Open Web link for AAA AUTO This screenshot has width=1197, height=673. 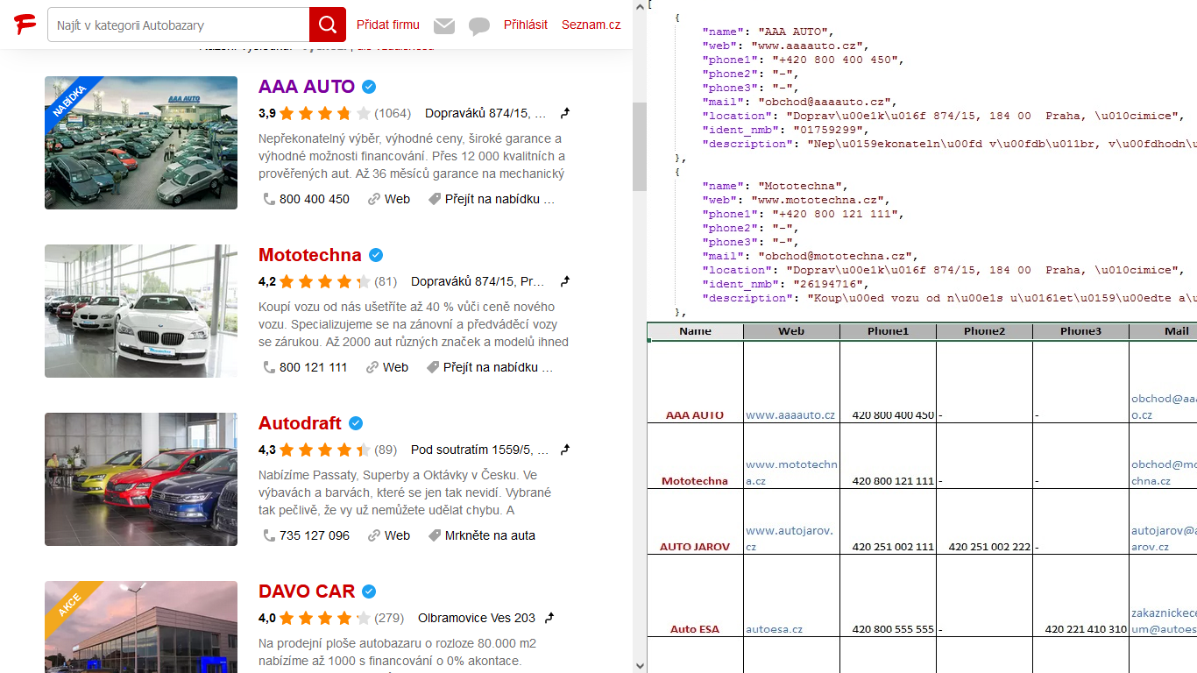[389, 199]
